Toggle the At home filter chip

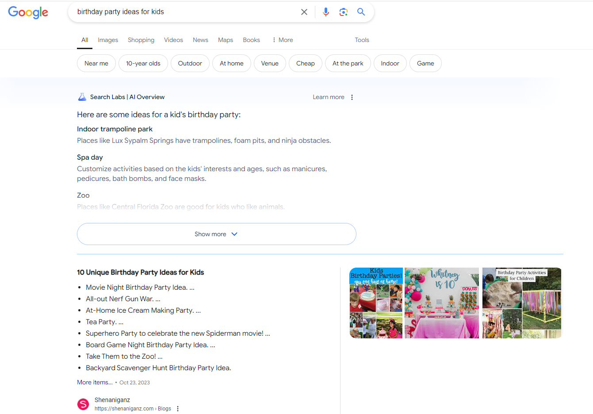(231, 63)
